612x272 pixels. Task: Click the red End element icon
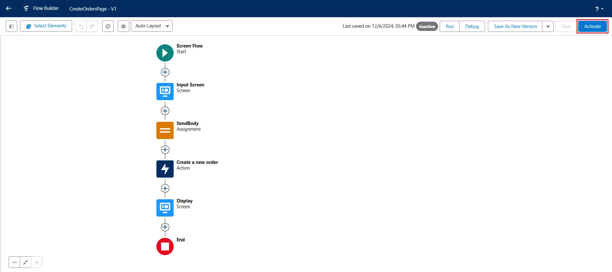[x=165, y=246]
